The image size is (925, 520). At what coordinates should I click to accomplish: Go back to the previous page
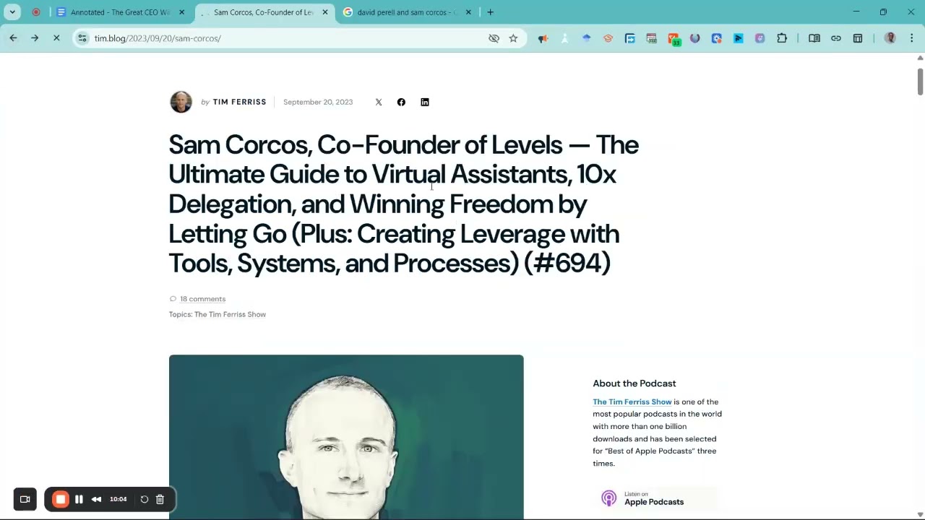coord(13,38)
